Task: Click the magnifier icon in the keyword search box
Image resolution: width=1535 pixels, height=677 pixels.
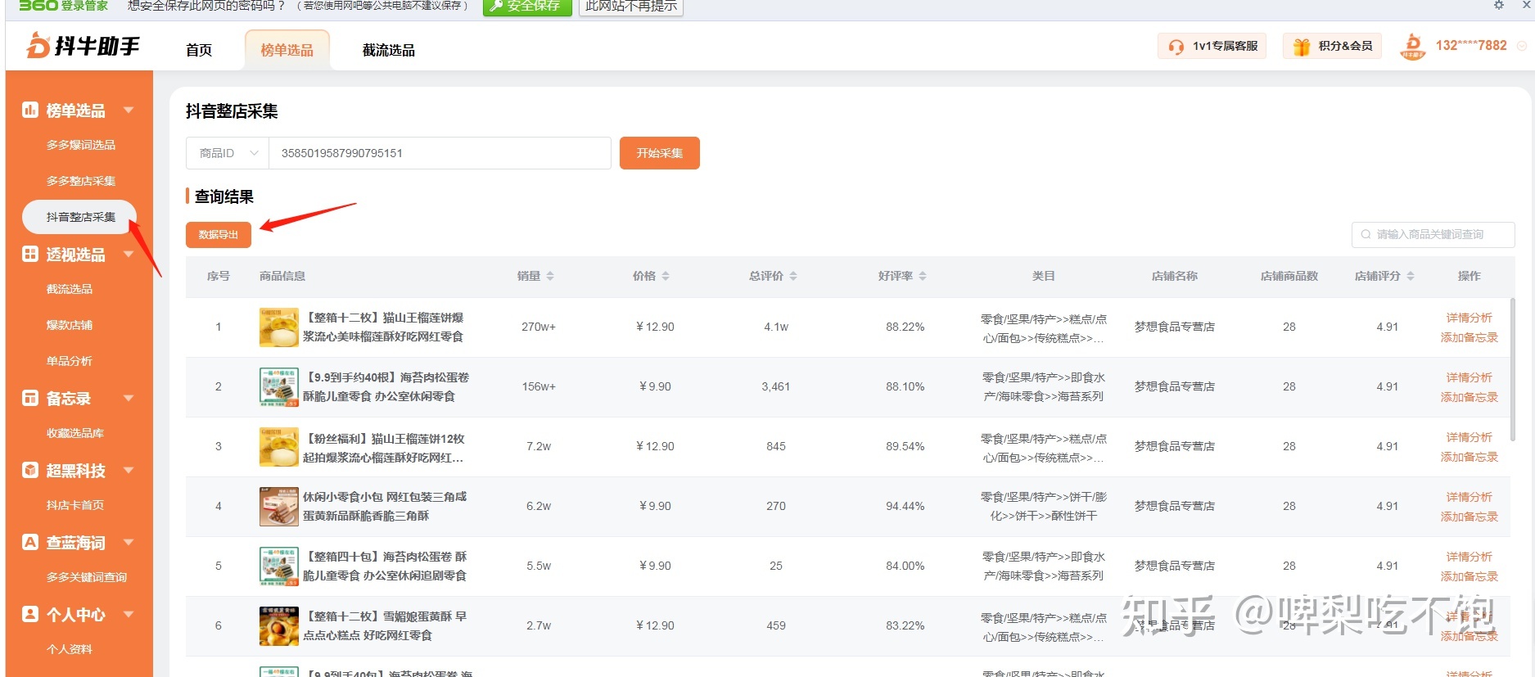Action: 1366,234
